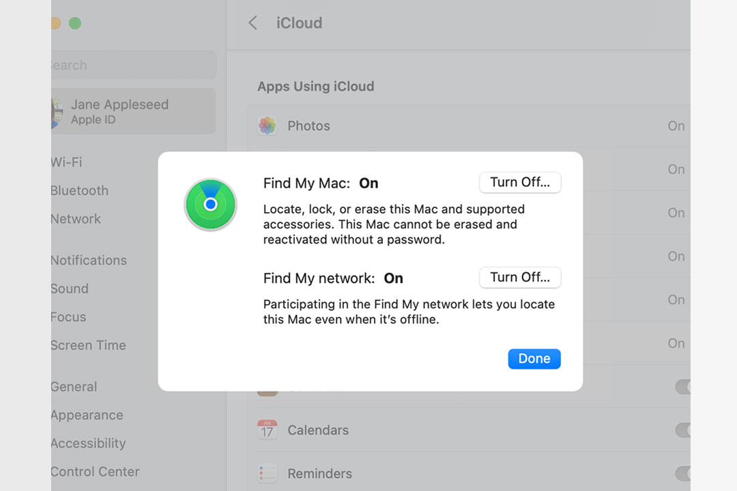Open Notifications in the sidebar
This screenshot has width=737, height=491.
89,260
